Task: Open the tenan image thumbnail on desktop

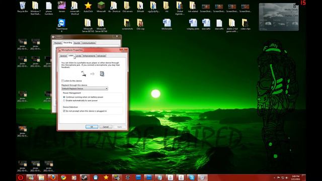Action: pos(61,7)
